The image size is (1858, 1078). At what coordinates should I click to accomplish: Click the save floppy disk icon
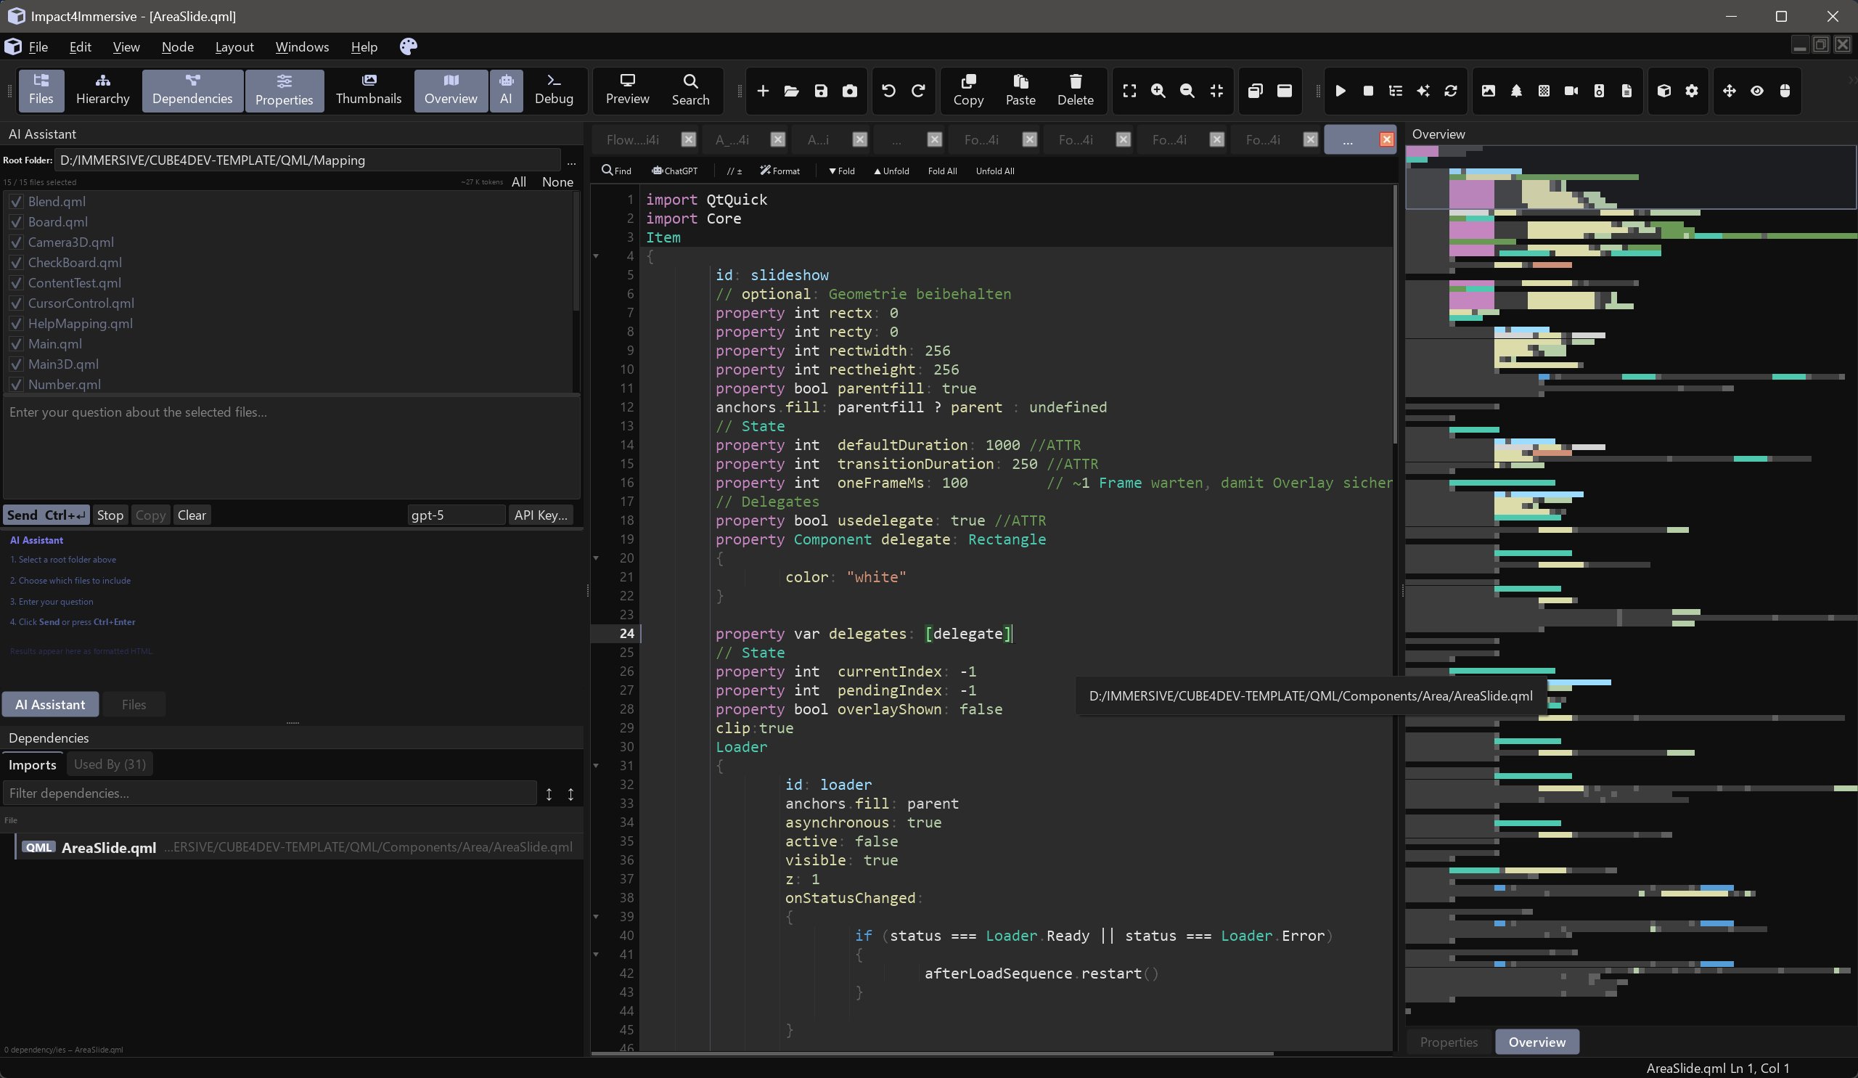821,91
